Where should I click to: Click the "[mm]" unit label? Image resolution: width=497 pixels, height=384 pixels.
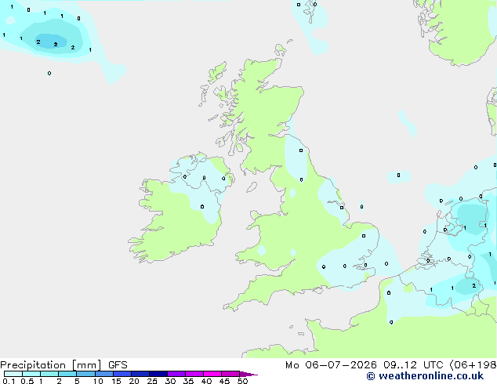[x=87, y=365]
